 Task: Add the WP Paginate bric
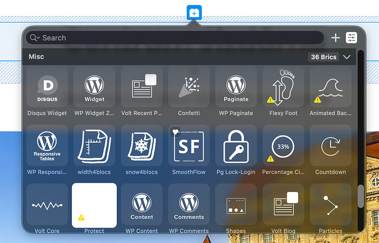pos(236,87)
